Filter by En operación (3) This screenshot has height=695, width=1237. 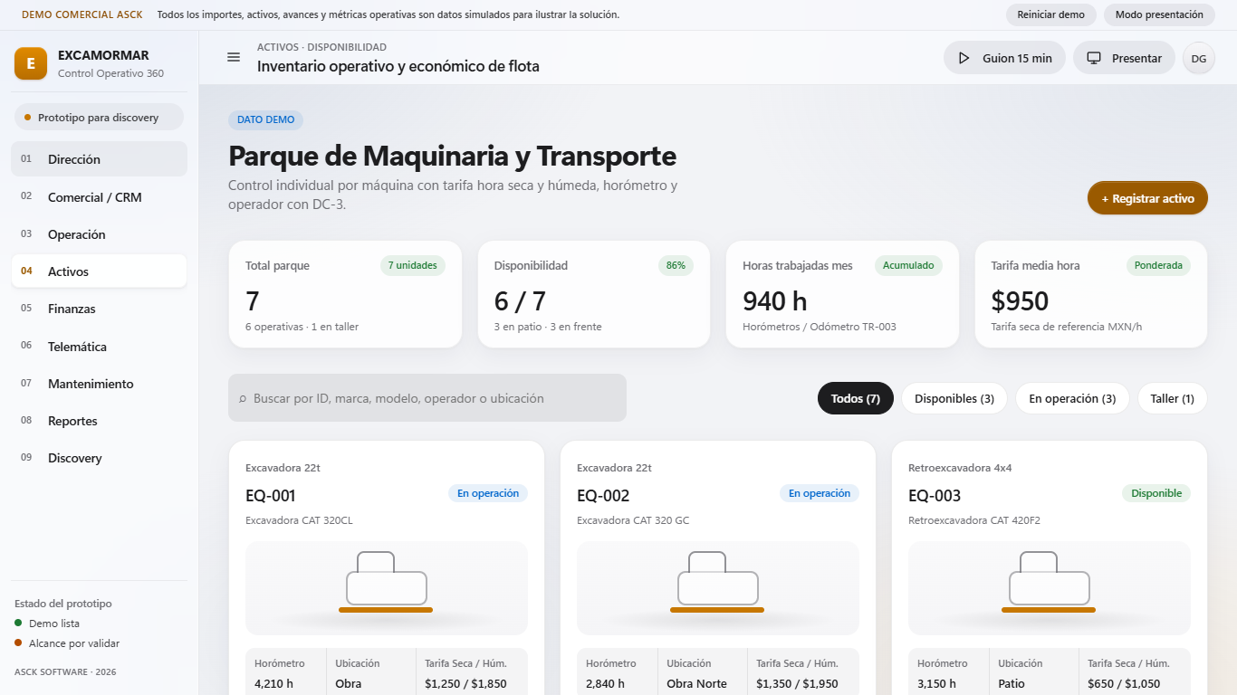(x=1072, y=398)
